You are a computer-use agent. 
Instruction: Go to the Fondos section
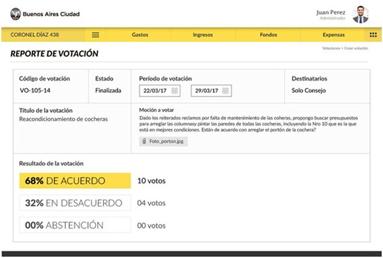click(267, 35)
